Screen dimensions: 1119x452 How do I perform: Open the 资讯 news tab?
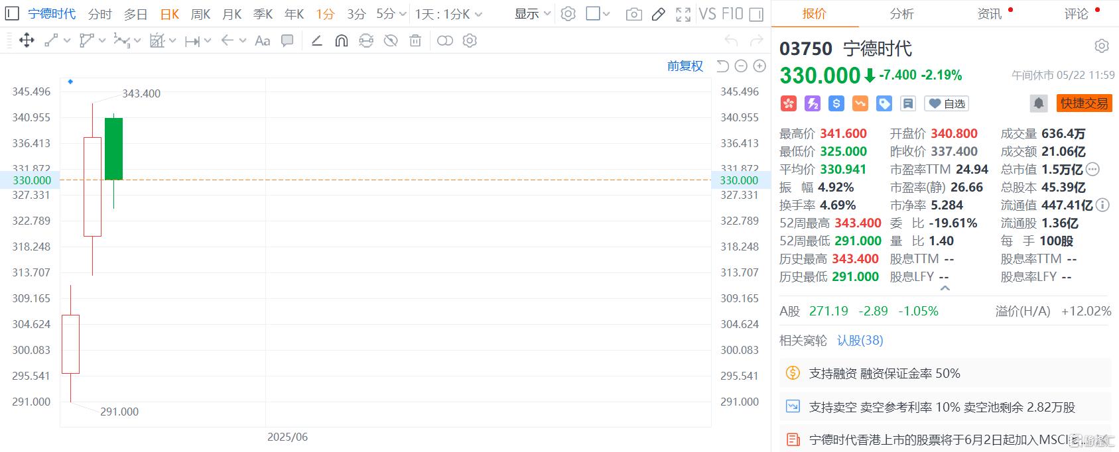990,13
